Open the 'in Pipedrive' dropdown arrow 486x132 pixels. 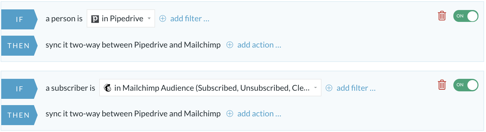[149, 19]
